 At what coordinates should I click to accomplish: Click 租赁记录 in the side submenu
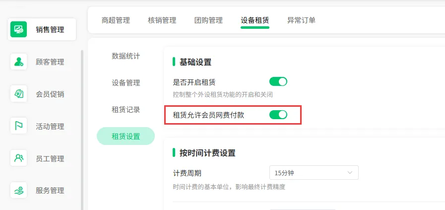[126, 110]
